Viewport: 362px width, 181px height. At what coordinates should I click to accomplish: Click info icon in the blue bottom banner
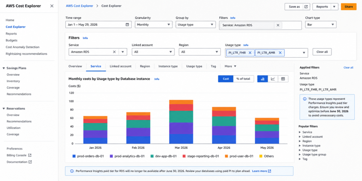[x=71, y=171]
